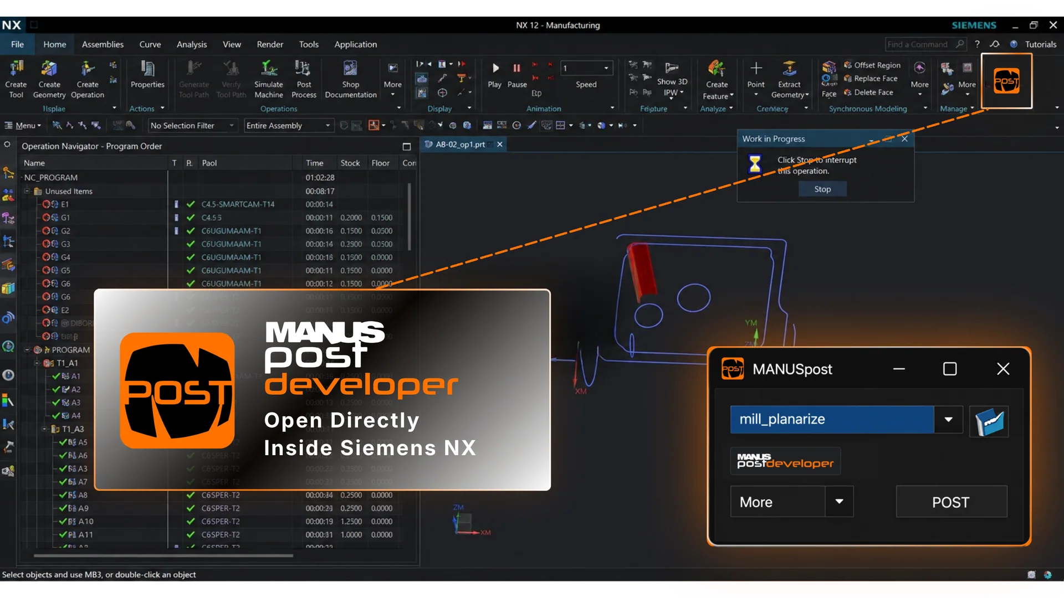Close the Work in Progress dialog
This screenshot has height=598, width=1064.
click(x=904, y=138)
